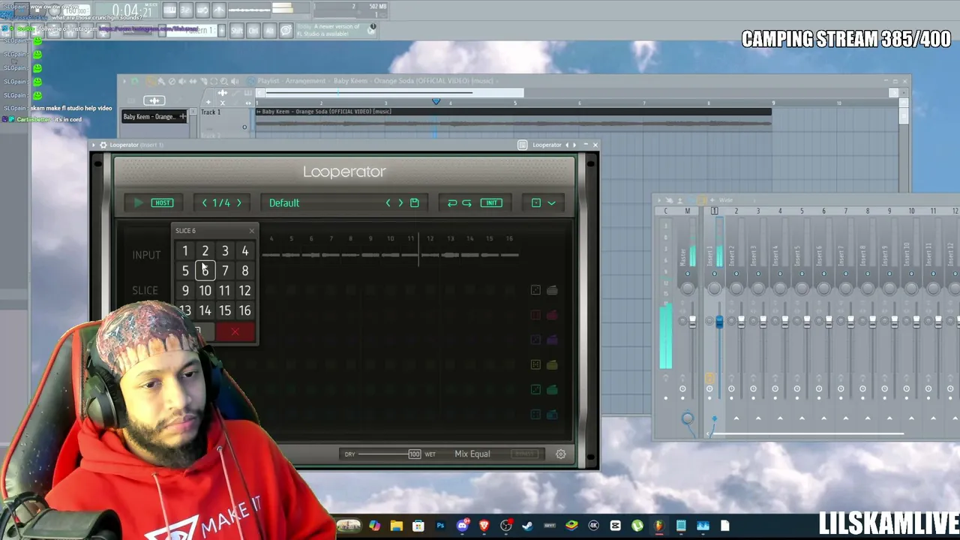Click the yellow row's folder icon

(x=552, y=364)
